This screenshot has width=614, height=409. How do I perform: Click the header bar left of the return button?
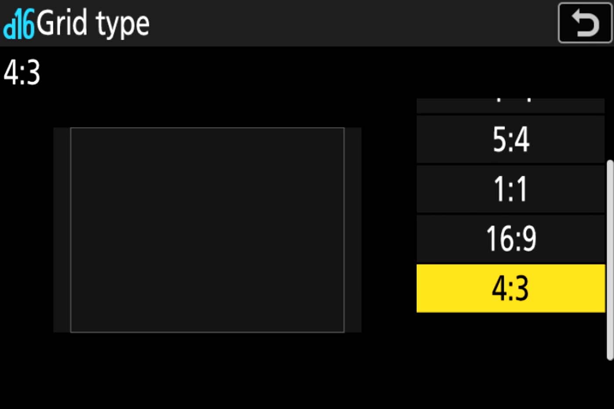(x=351, y=23)
